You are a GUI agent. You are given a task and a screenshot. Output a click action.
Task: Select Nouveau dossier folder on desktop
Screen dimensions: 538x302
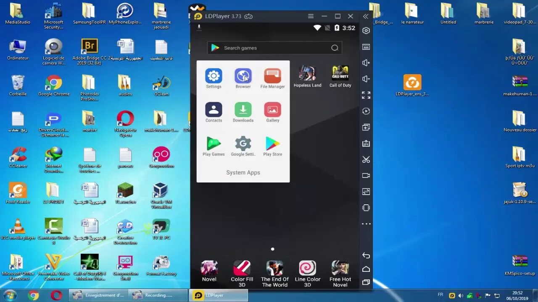520,122
